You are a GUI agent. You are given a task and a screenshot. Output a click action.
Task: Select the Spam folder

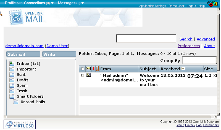[22, 86]
